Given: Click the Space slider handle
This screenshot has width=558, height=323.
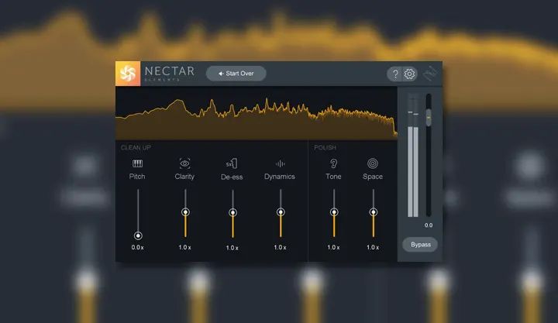Looking at the screenshot, I should [x=373, y=212].
